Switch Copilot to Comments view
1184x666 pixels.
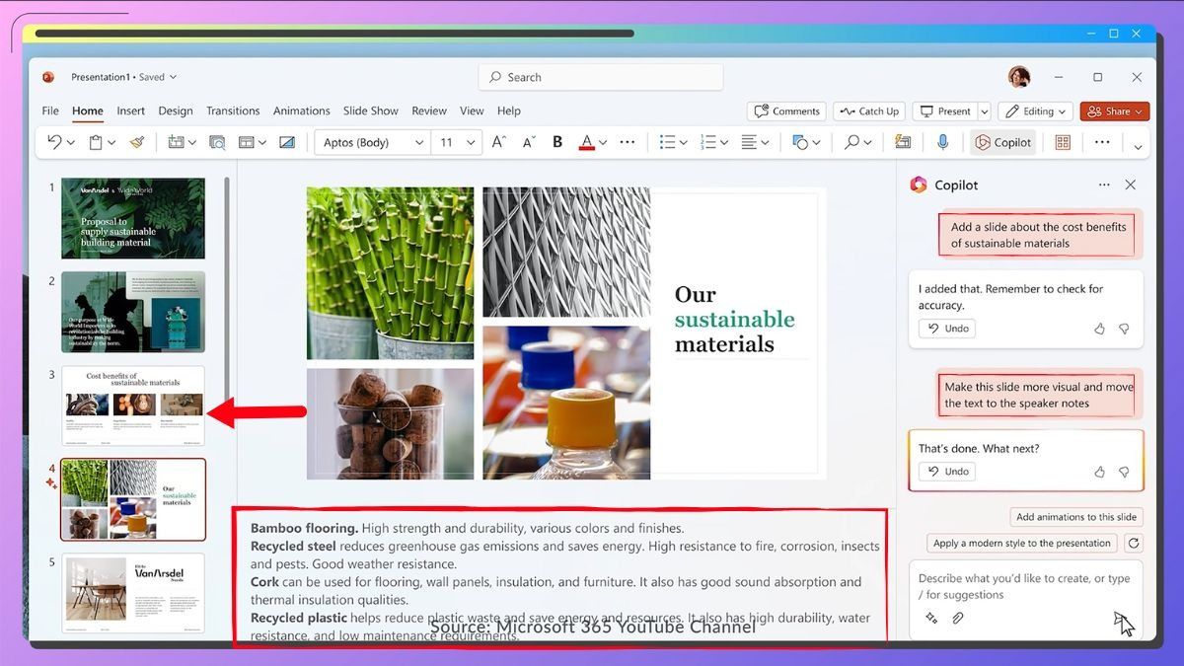[x=786, y=111]
